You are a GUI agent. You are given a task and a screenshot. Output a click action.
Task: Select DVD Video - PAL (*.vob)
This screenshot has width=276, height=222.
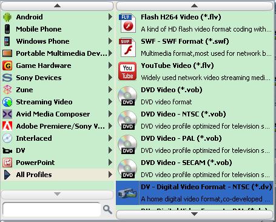coord(195,144)
